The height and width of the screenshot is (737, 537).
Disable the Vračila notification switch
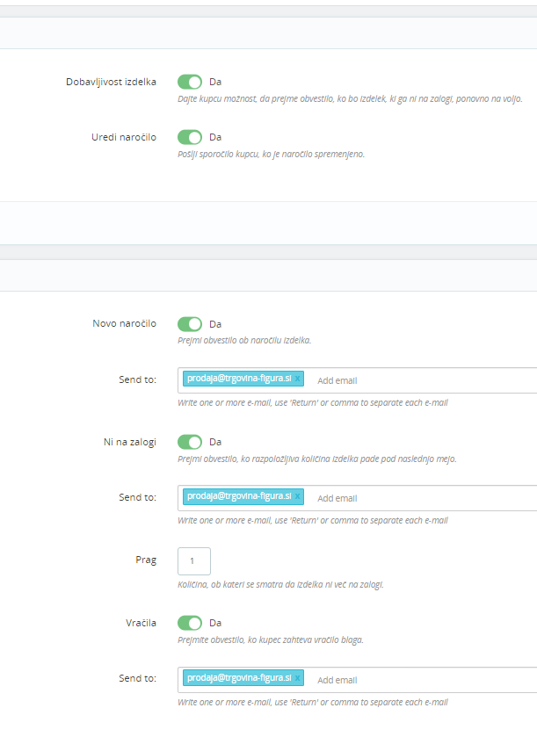point(190,623)
